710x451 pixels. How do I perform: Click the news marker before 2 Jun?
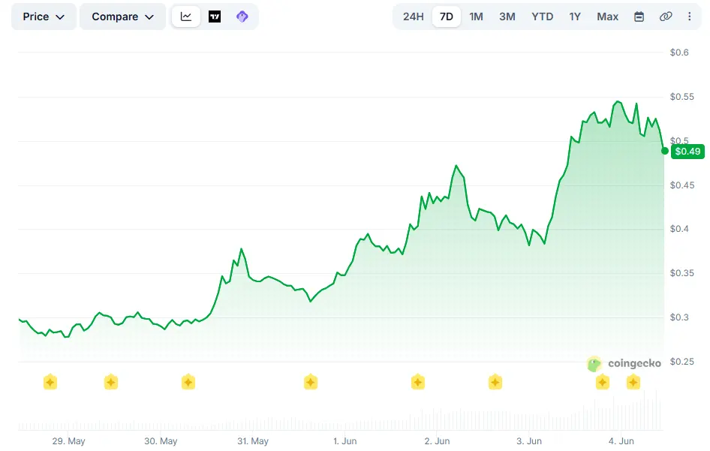tap(418, 382)
